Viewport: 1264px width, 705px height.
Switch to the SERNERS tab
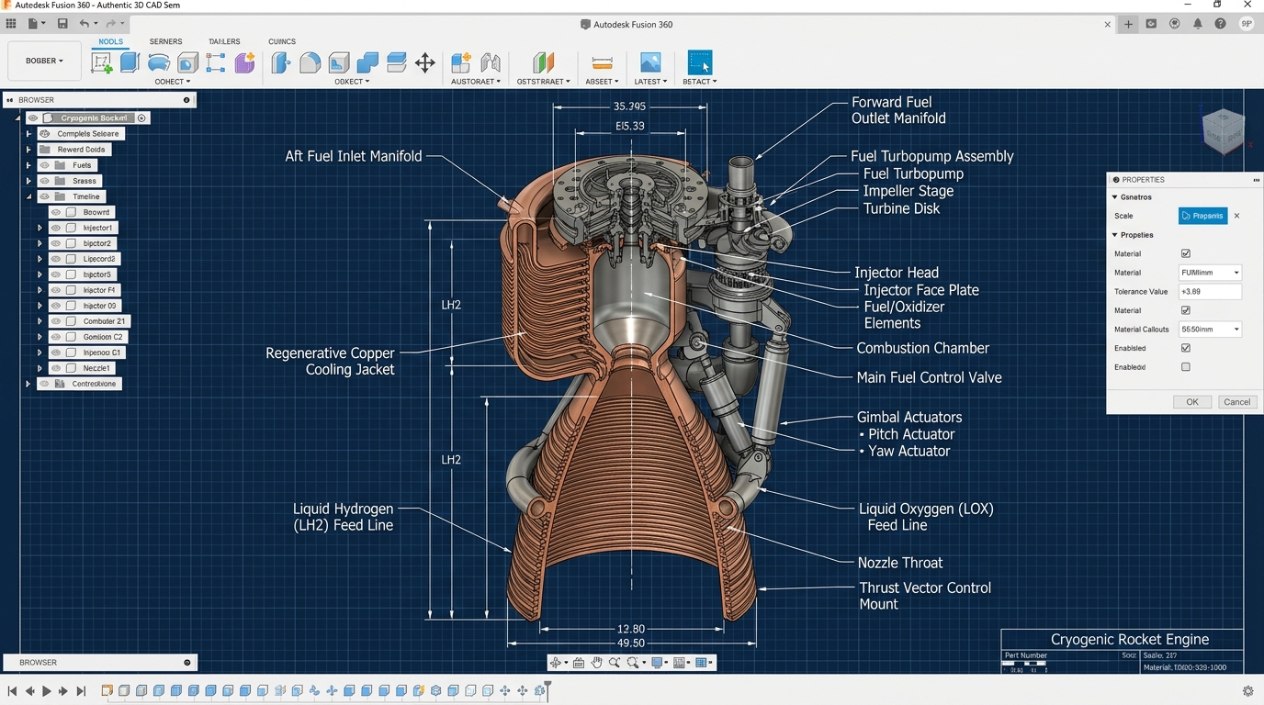point(165,41)
